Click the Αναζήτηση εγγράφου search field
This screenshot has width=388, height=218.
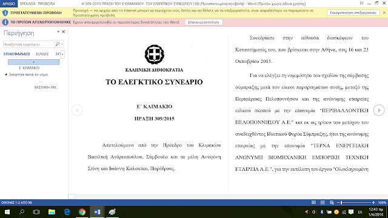click(29, 44)
